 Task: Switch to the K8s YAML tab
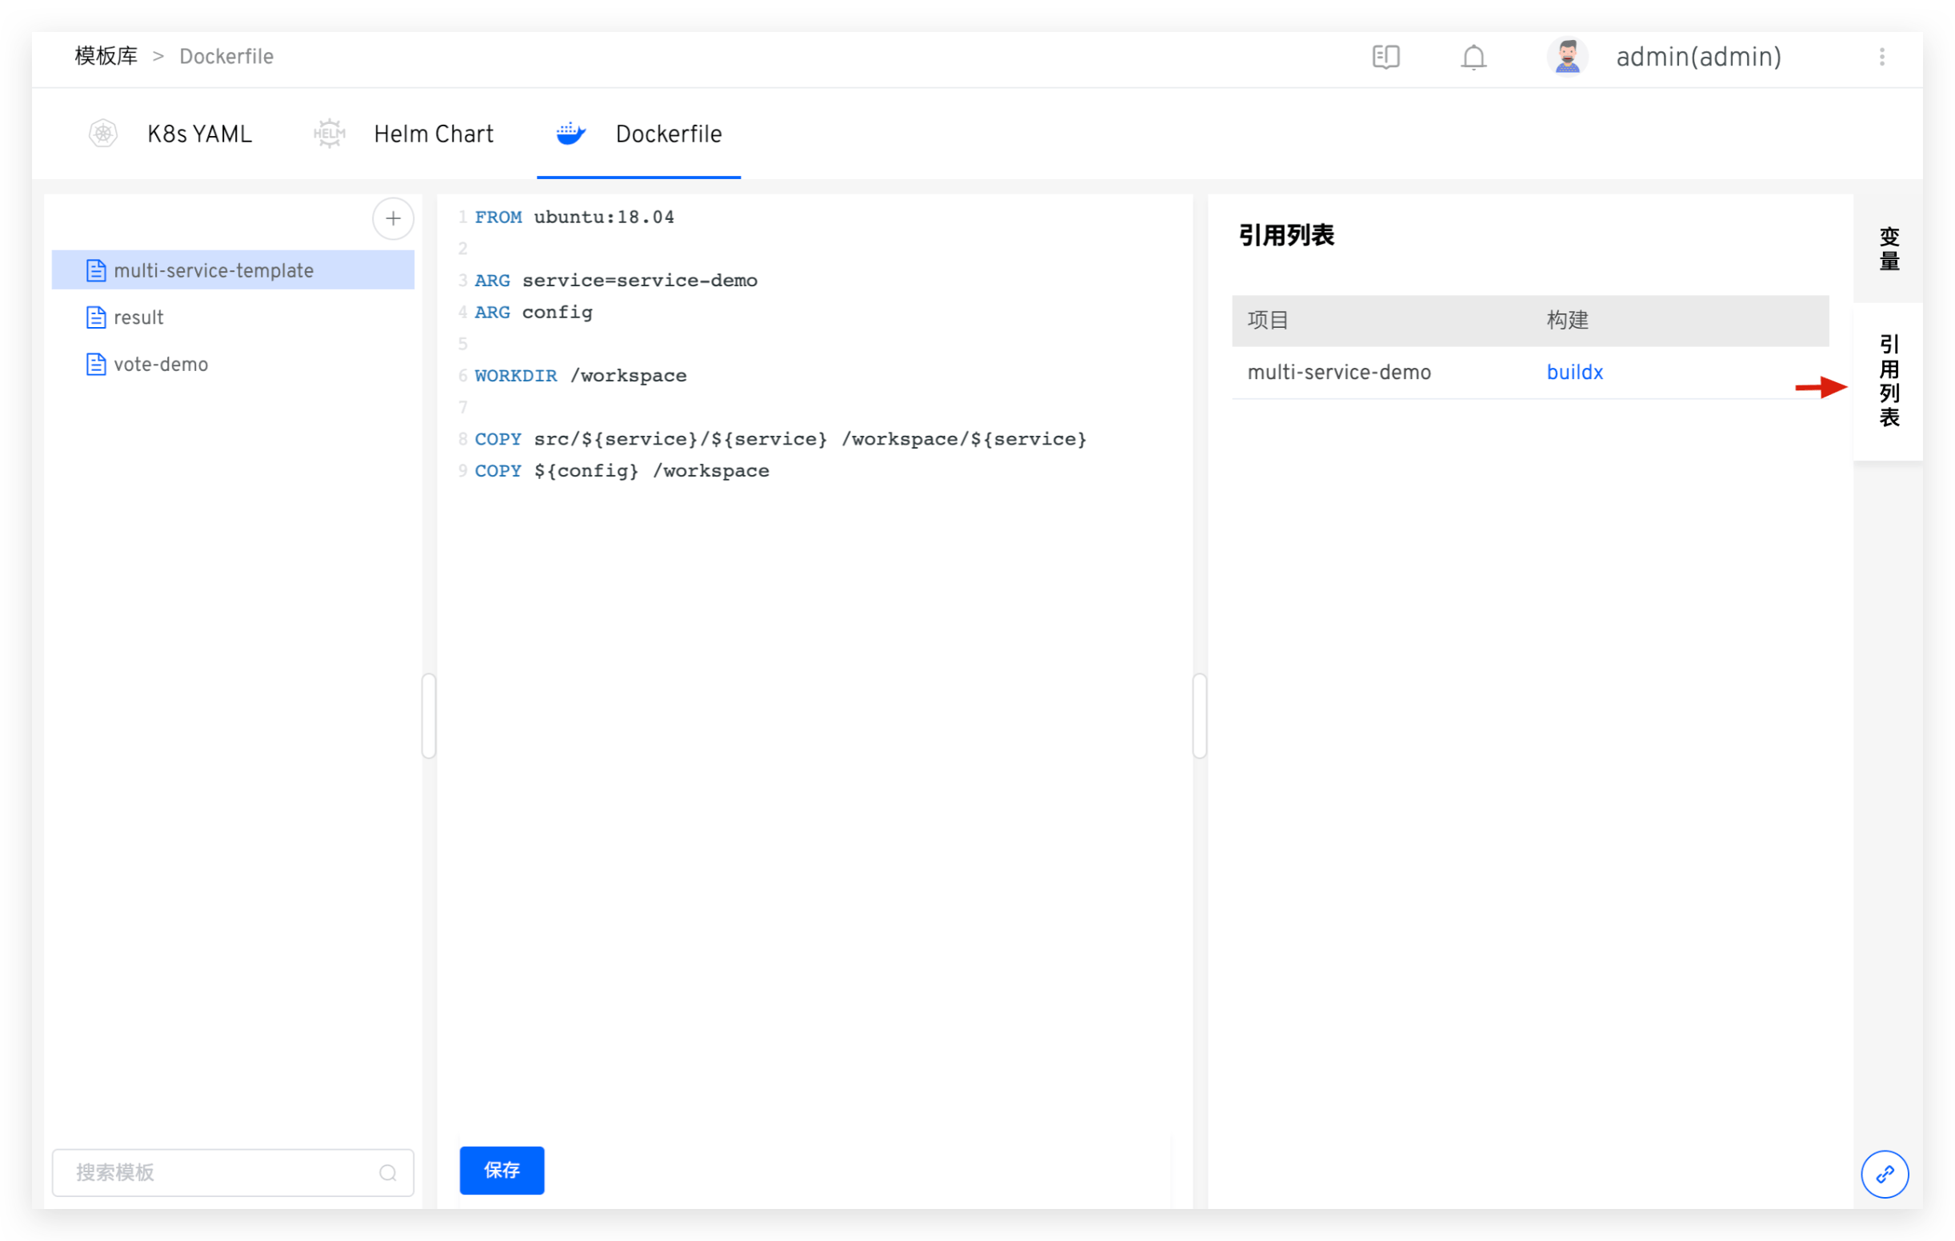(x=199, y=133)
